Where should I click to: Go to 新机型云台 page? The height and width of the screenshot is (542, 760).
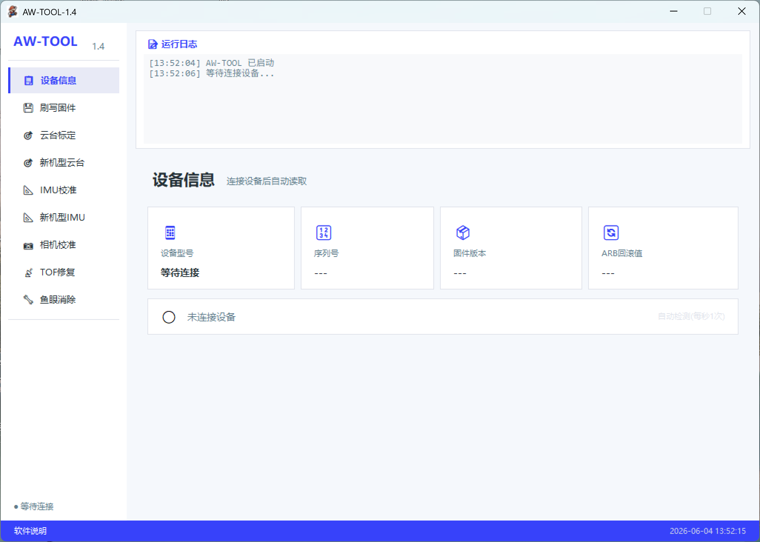pyautogui.click(x=64, y=163)
